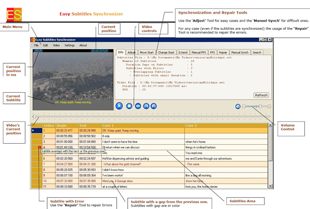Switch to the Info tab
The image size is (310, 209).
pos(120,52)
